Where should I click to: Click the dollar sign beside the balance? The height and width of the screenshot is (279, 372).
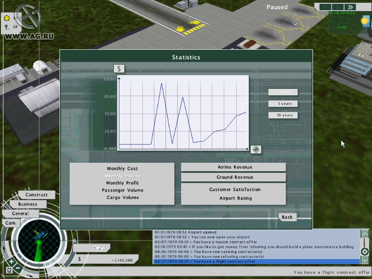click(x=79, y=259)
